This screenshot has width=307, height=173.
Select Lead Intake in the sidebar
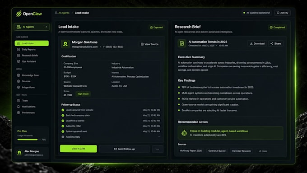click(x=32, y=43)
